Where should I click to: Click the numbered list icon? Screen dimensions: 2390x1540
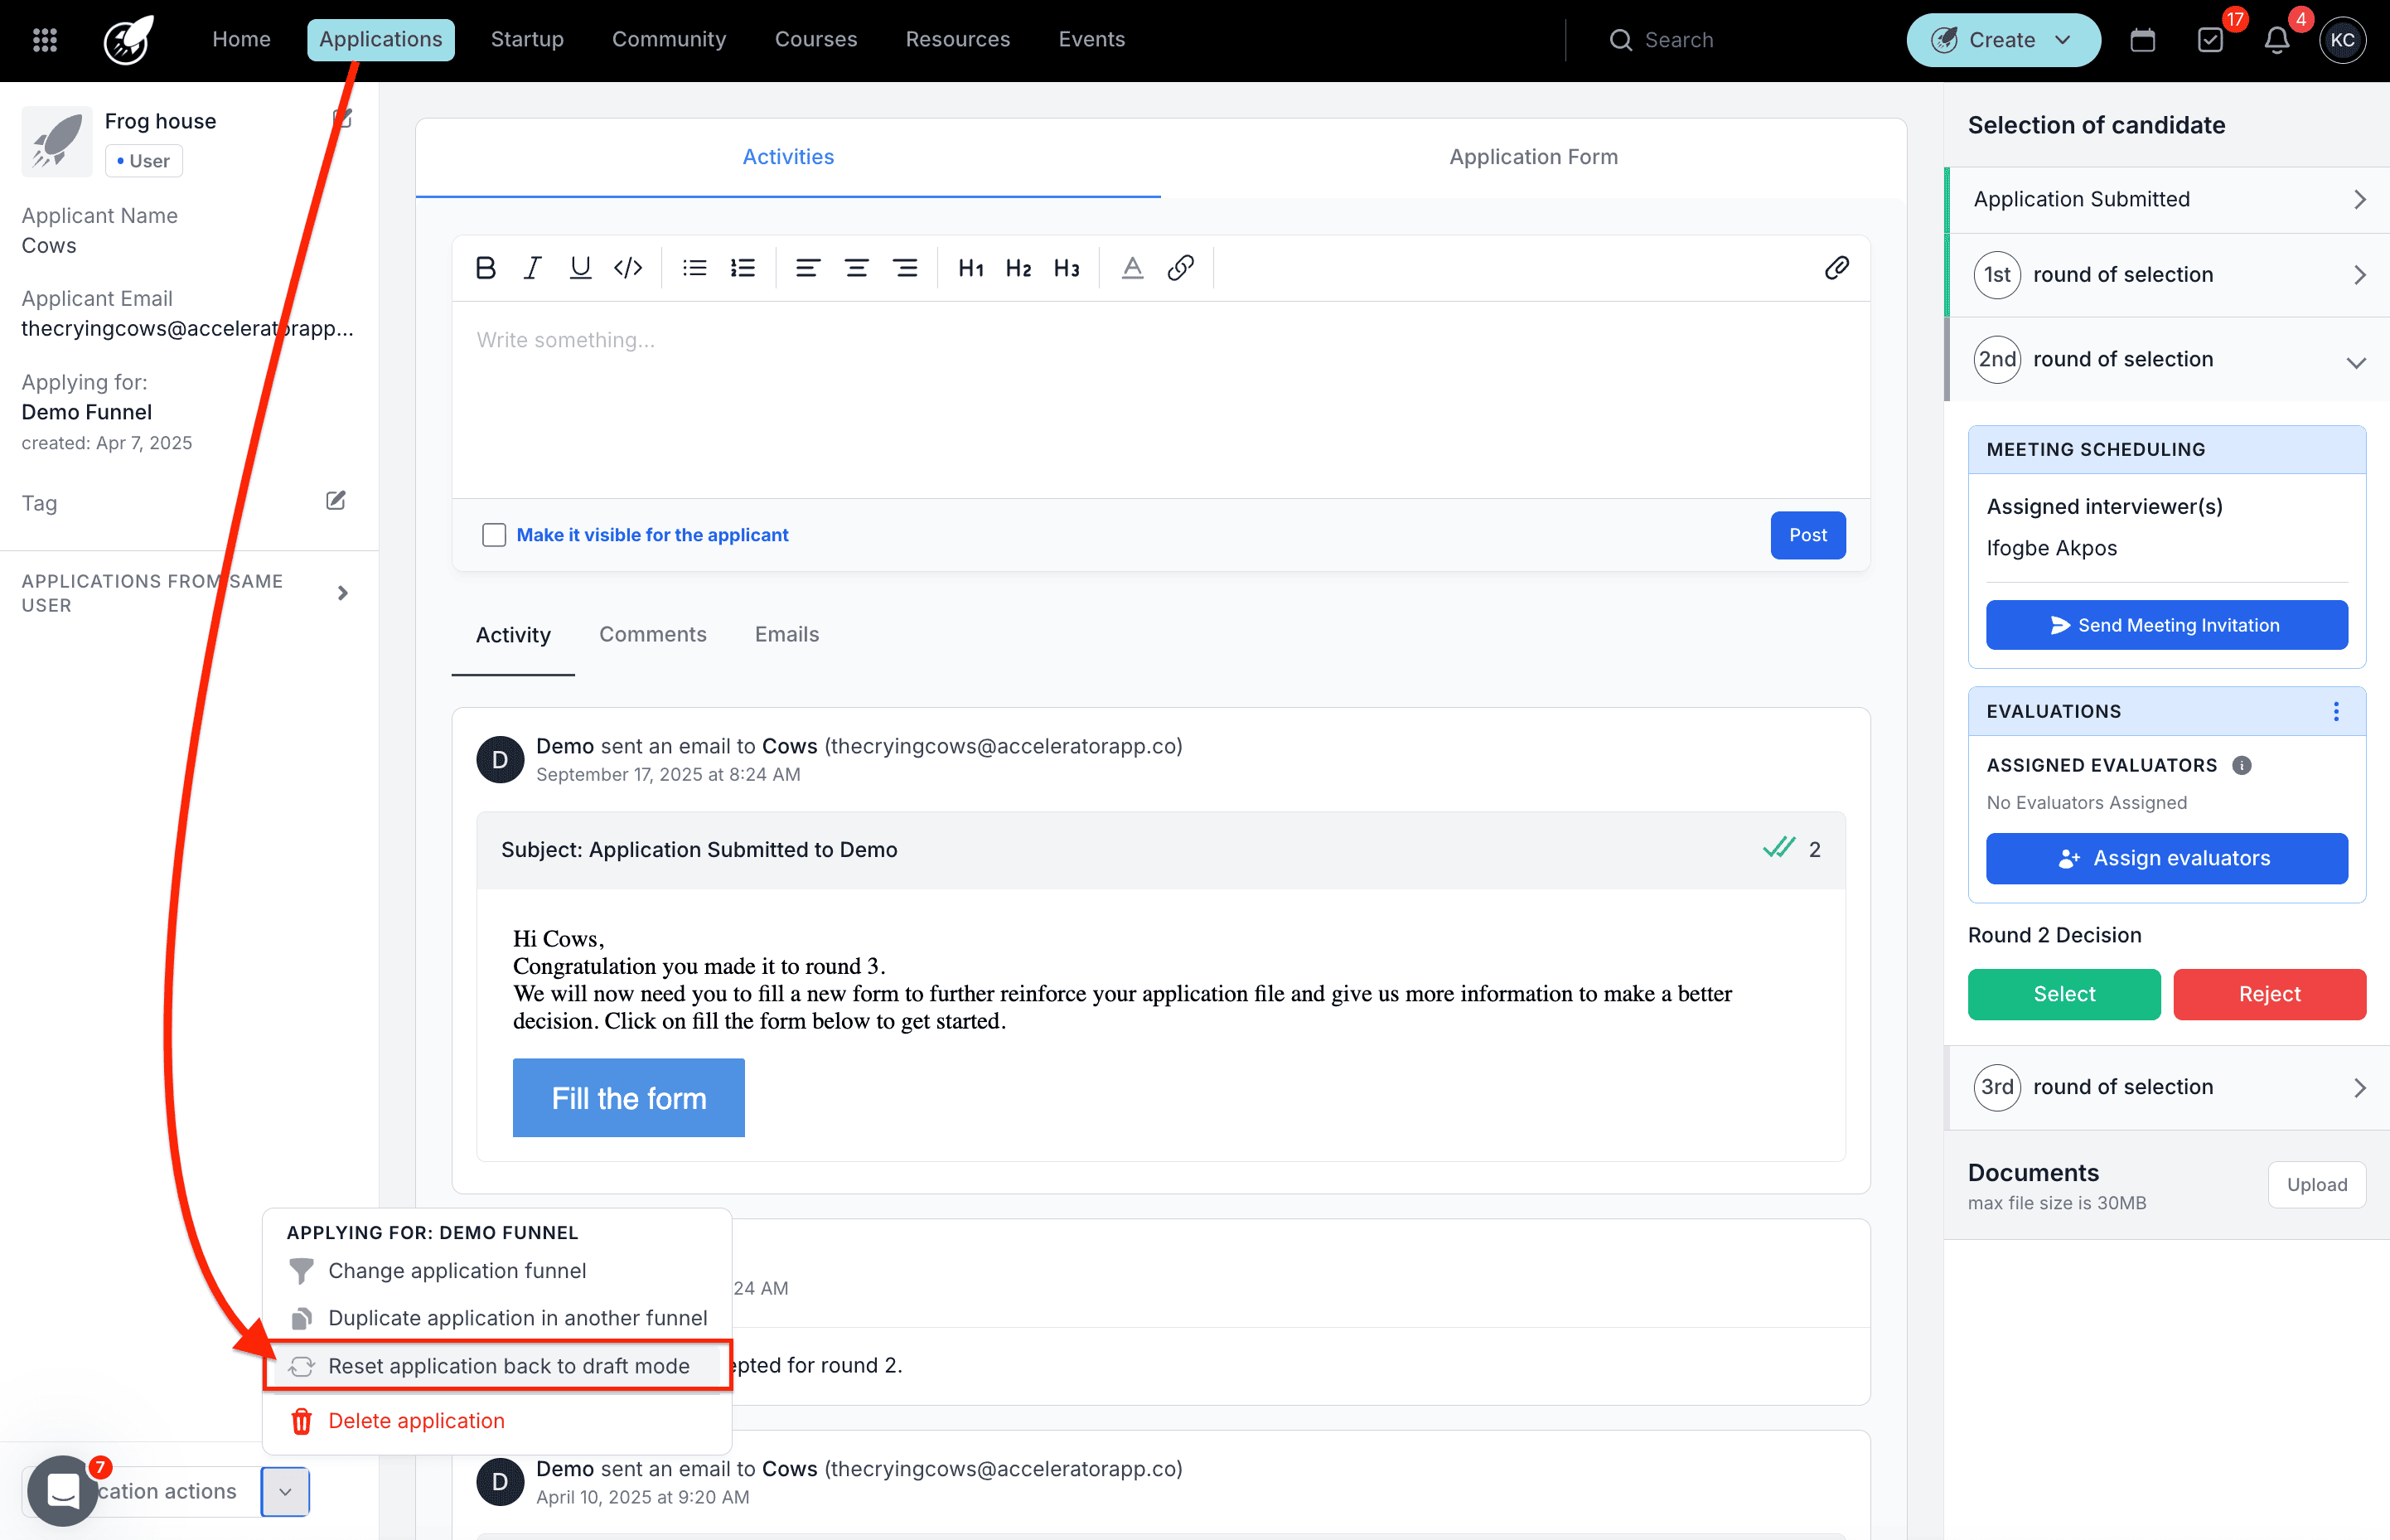743,268
